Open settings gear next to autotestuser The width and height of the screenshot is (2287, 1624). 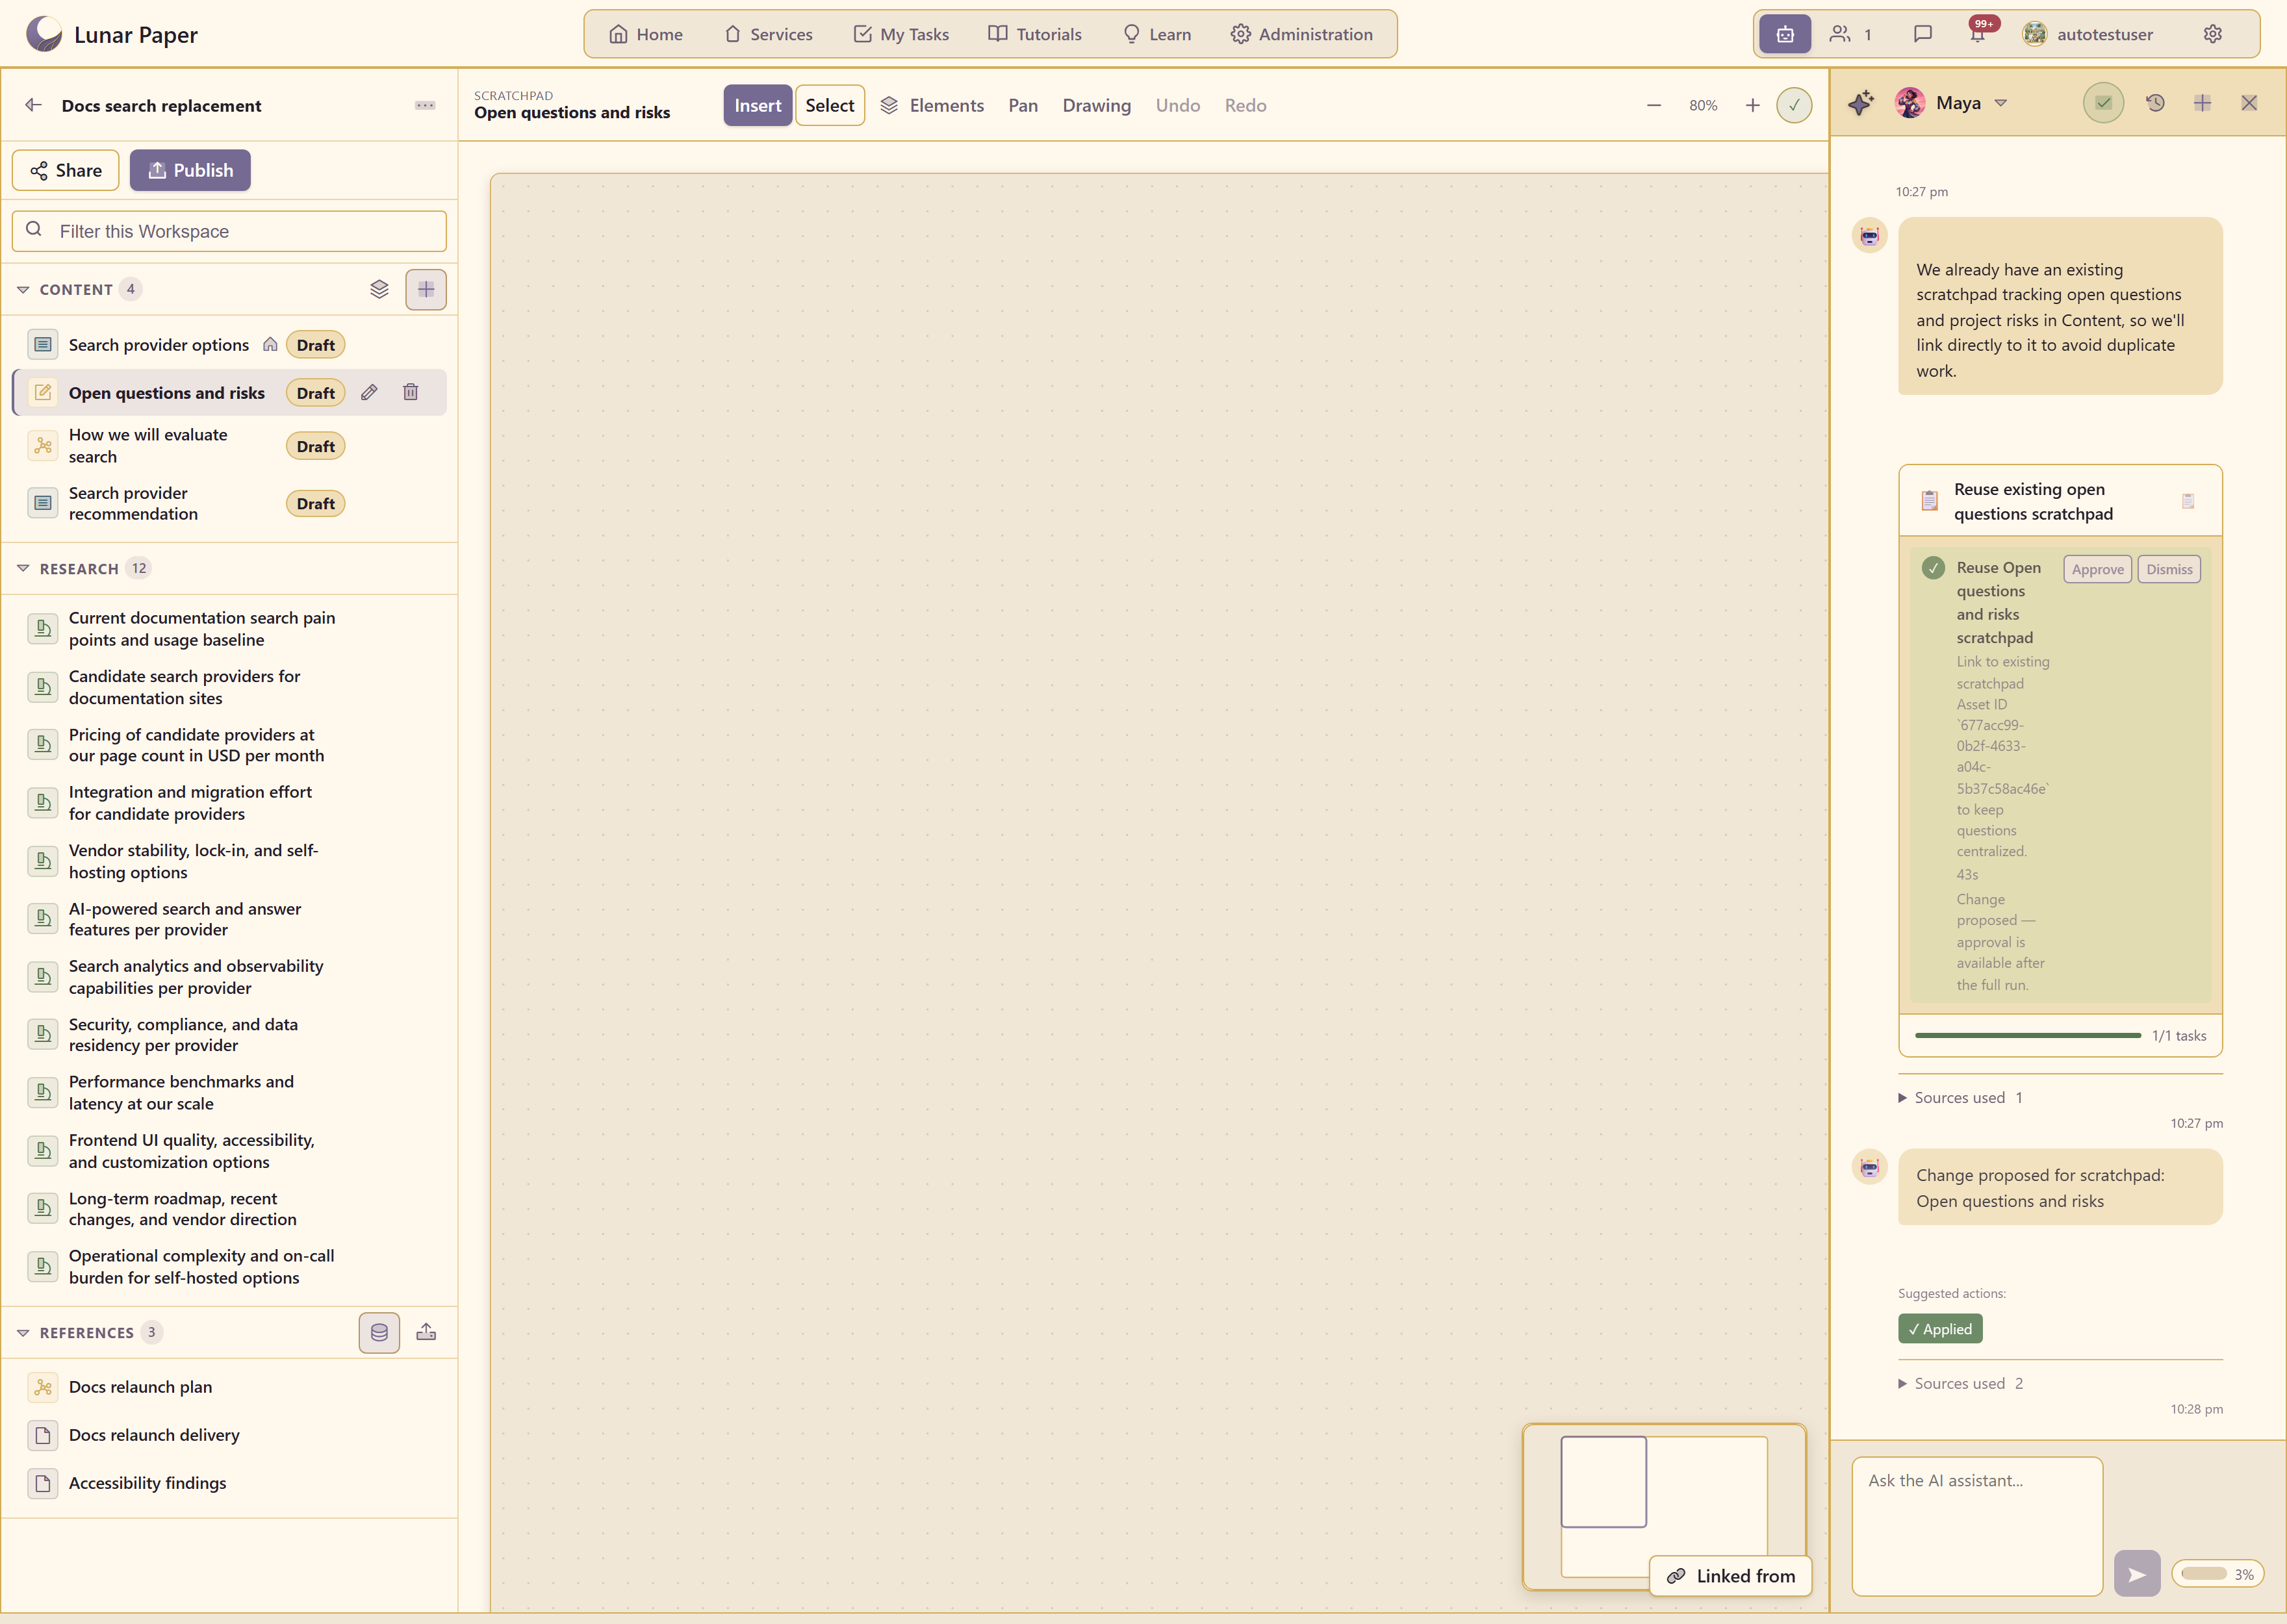coord(2212,34)
